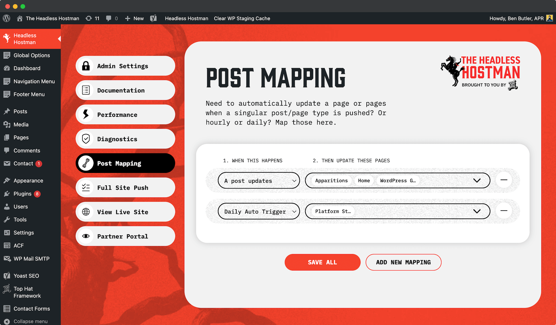Open the 'A post updates' trigger dropdown
Viewport: 556px width, 325px height.
coord(259,181)
